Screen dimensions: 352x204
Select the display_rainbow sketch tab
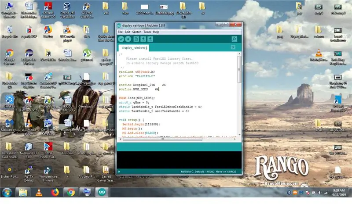click(134, 48)
